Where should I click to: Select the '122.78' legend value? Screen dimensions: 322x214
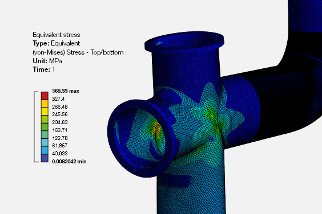(x=60, y=138)
